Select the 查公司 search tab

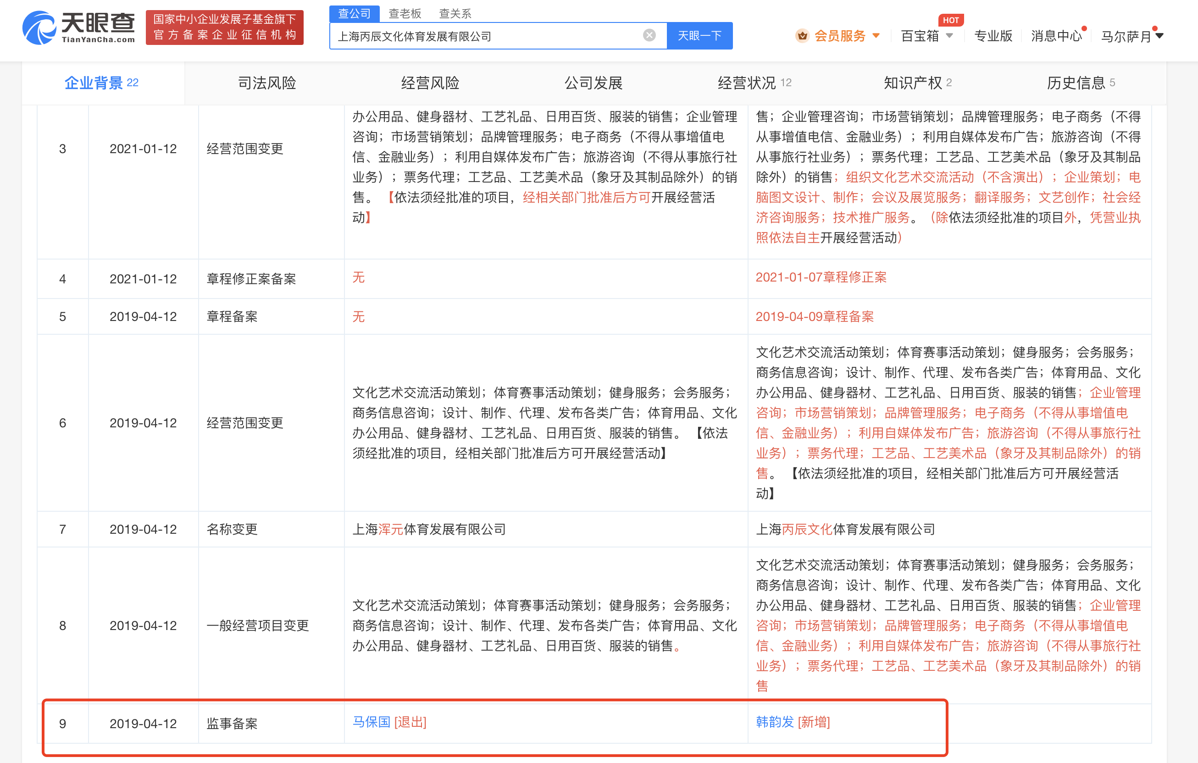click(354, 13)
